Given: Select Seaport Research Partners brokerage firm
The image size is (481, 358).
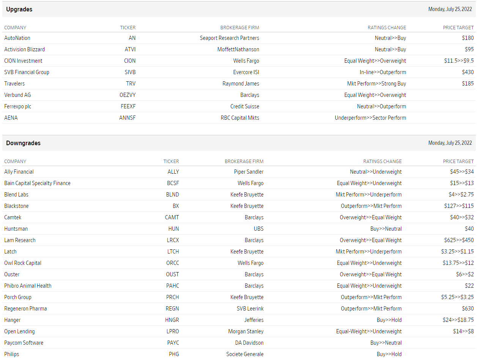Looking at the screenshot, I should (229, 38).
